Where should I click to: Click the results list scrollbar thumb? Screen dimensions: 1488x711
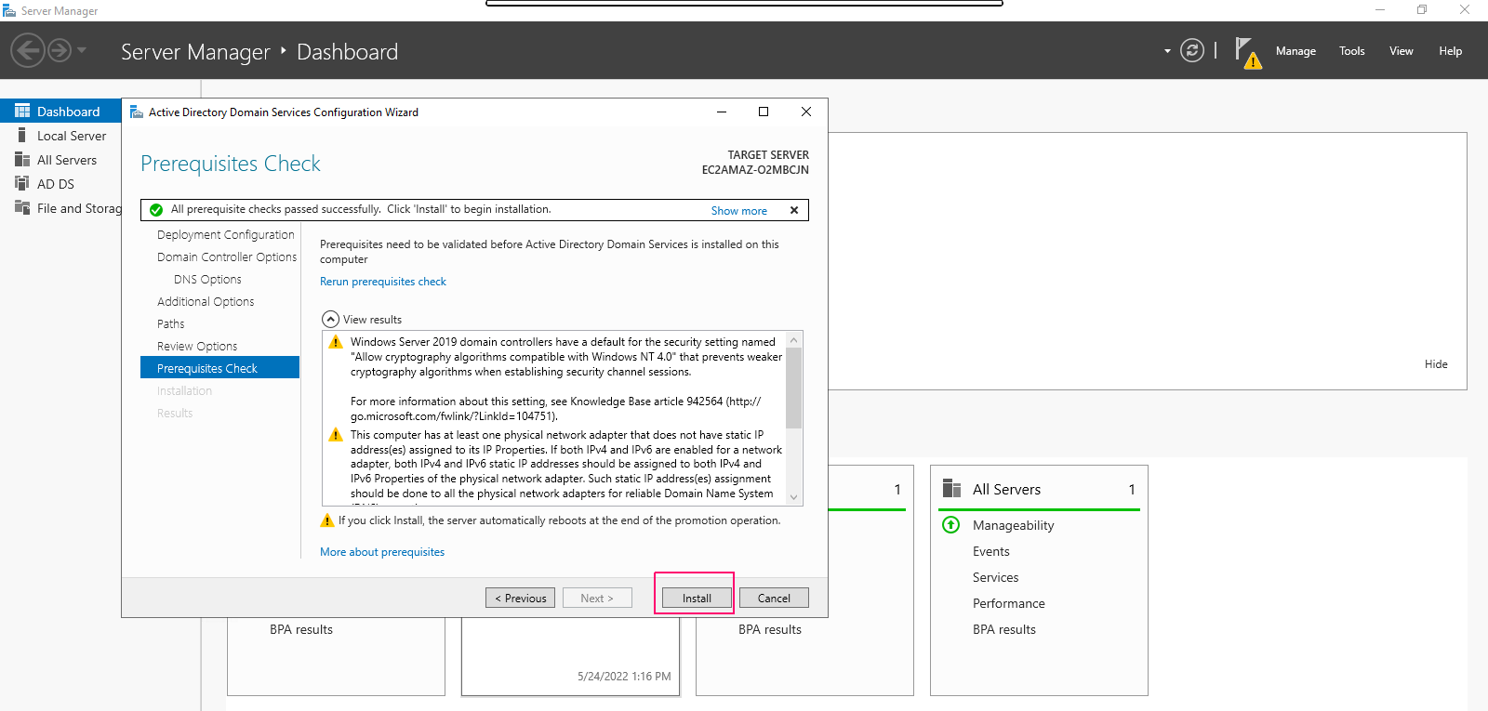click(793, 388)
